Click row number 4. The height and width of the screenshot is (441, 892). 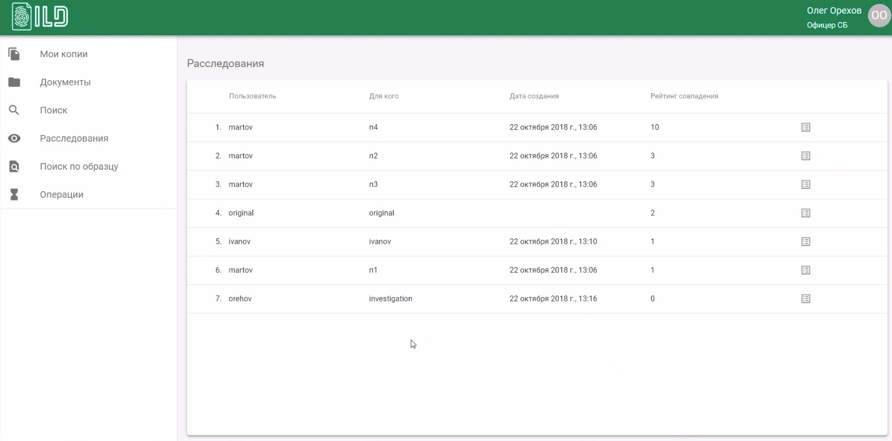[218, 213]
